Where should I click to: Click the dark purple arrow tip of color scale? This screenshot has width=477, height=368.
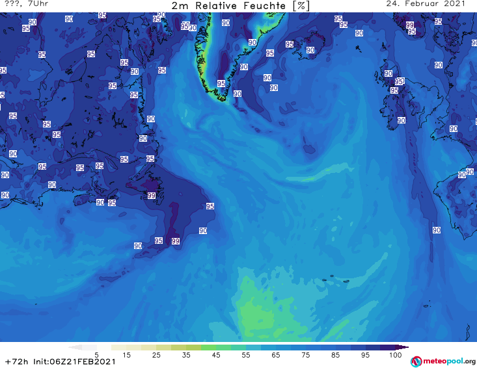point(402,347)
